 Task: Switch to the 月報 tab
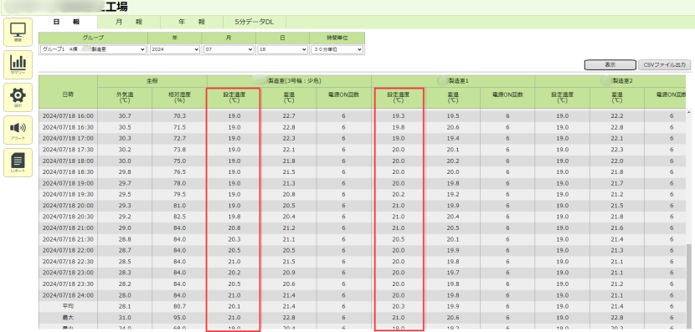129,22
